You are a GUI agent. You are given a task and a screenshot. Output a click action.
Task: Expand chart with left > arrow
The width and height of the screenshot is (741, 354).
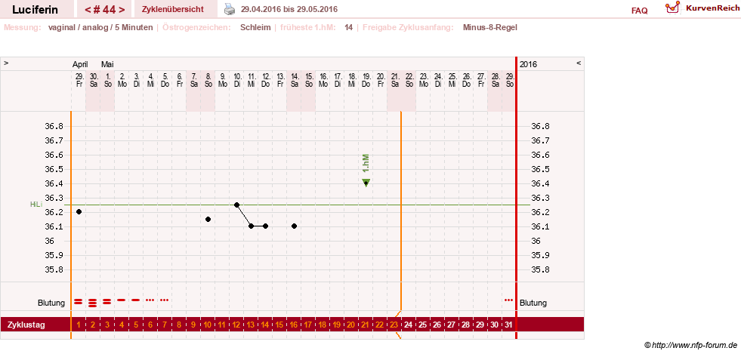pos(6,63)
